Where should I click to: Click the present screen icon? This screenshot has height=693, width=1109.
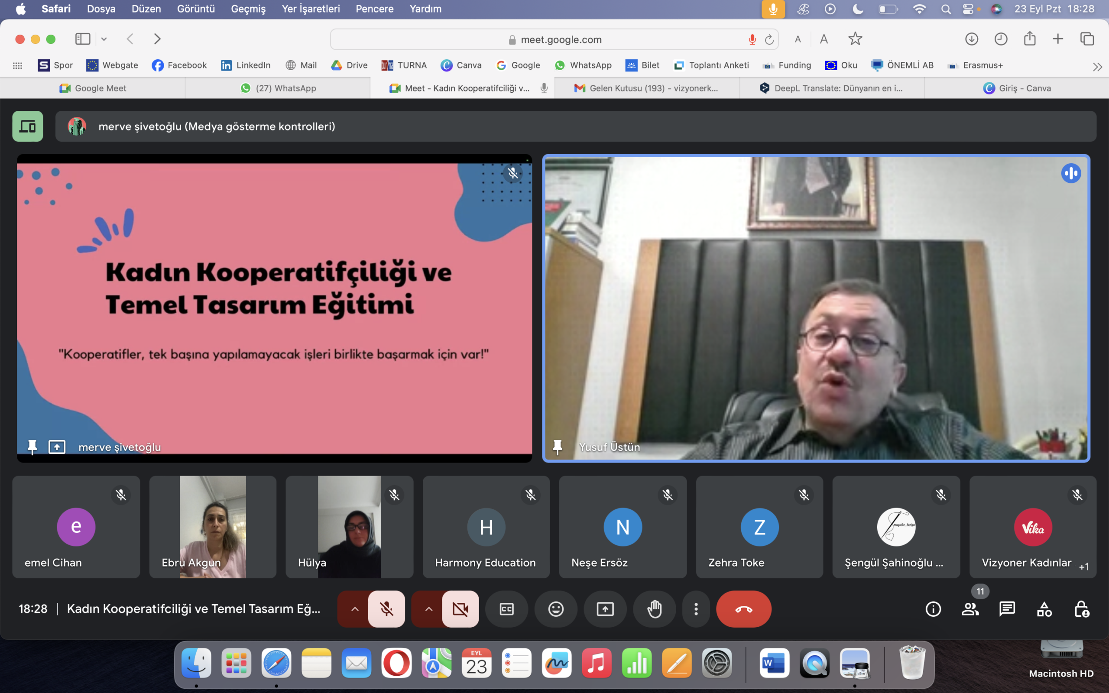(605, 609)
